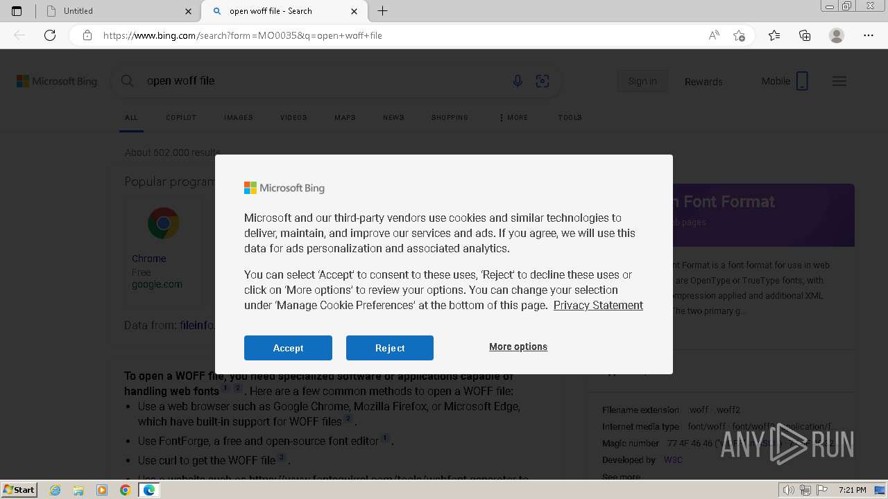
Task: Open the Mobile phone icon link
Action: pyautogui.click(x=802, y=81)
